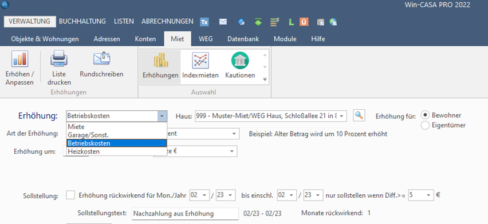Open the dropdown arrow next to mail icon

click(x=232, y=22)
